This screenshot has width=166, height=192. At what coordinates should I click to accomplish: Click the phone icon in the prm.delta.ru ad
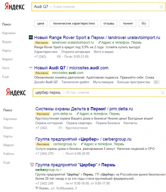(78, 114)
